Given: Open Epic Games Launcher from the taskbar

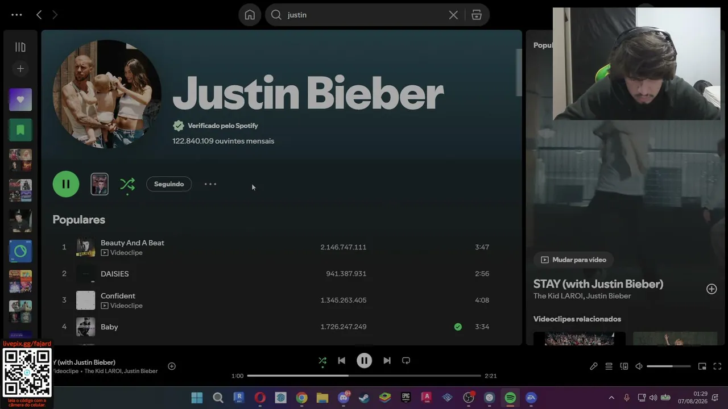Looking at the screenshot, I should pyautogui.click(x=406, y=398).
